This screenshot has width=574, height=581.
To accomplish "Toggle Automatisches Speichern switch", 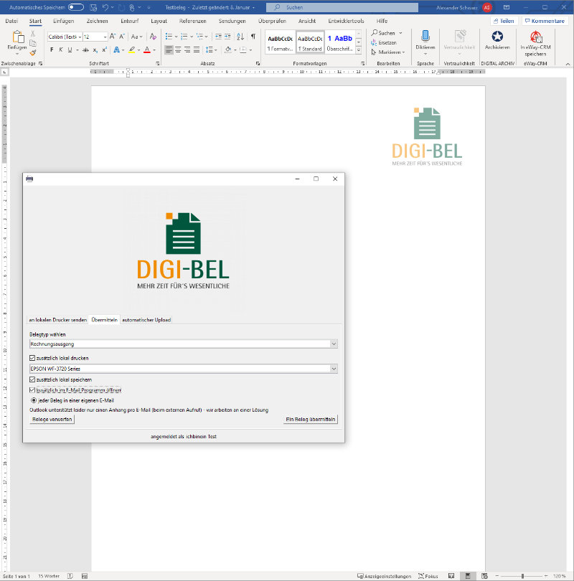I will (x=76, y=7).
